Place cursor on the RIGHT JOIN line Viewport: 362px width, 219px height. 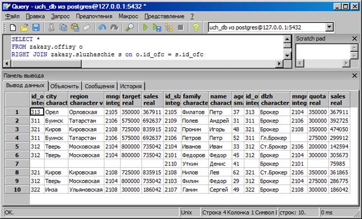(108, 55)
